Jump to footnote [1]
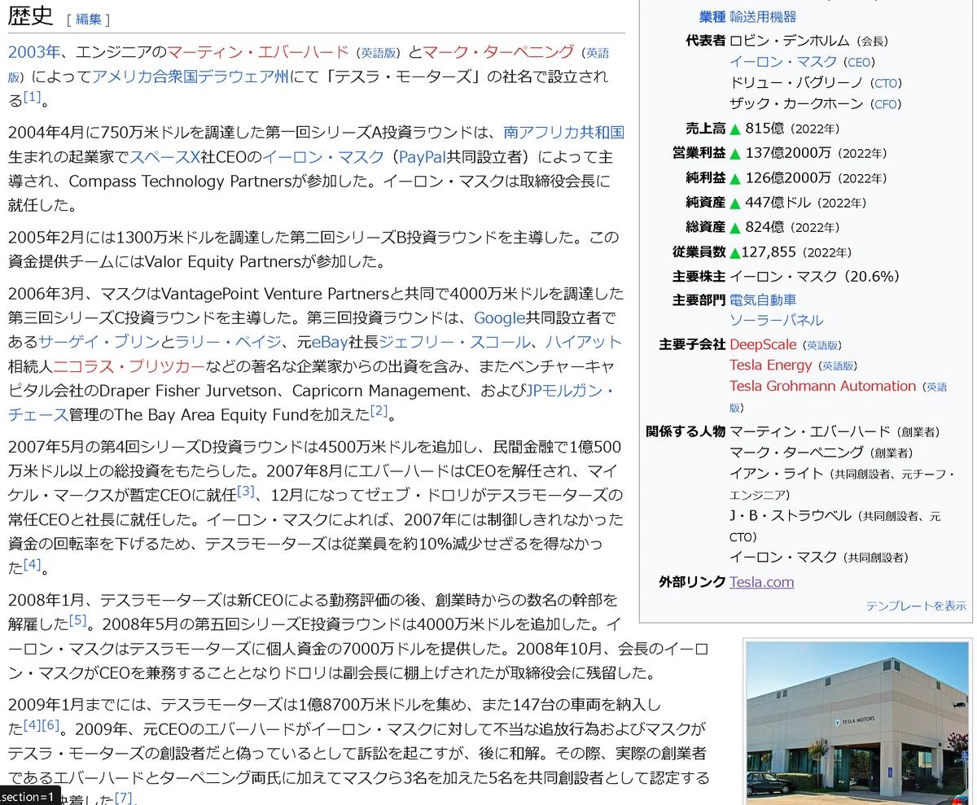Viewport: 977px width, 805px height. 32,97
